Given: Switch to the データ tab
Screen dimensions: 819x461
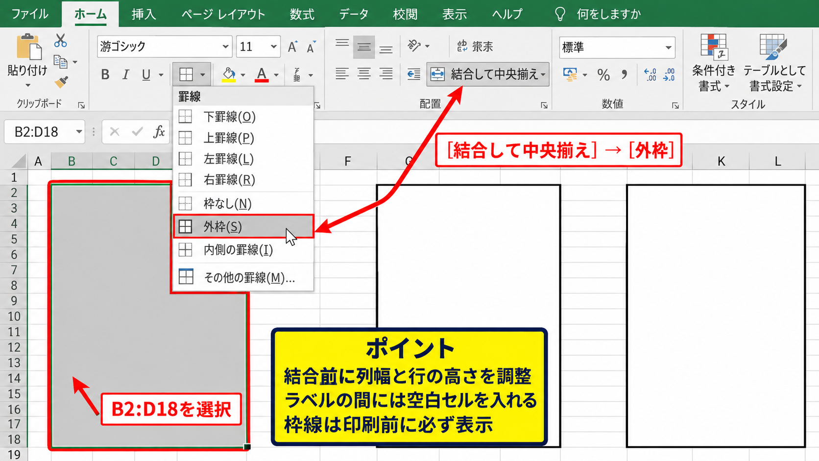Looking at the screenshot, I should click(x=354, y=14).
